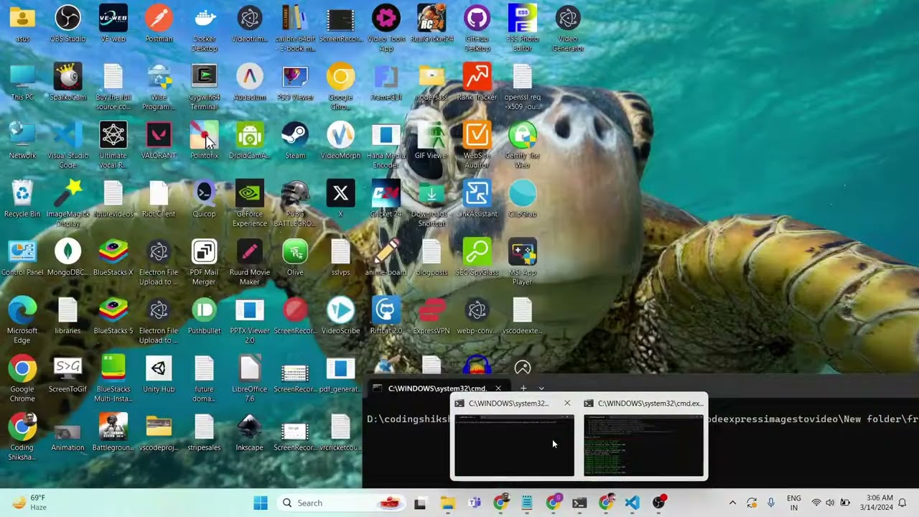Image resolution: width=919 pixels, height=517 pixels.
Task: Open the ScreenToGif shortcut
Action: point(67,373)
